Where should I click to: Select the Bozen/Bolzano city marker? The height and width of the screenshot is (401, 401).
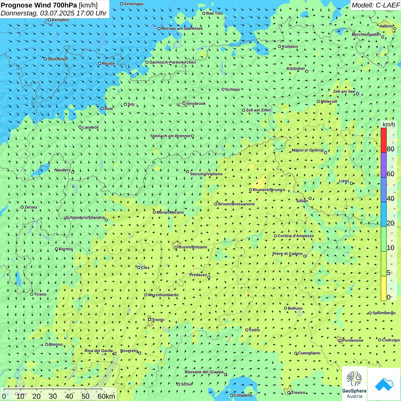(176, 247)
